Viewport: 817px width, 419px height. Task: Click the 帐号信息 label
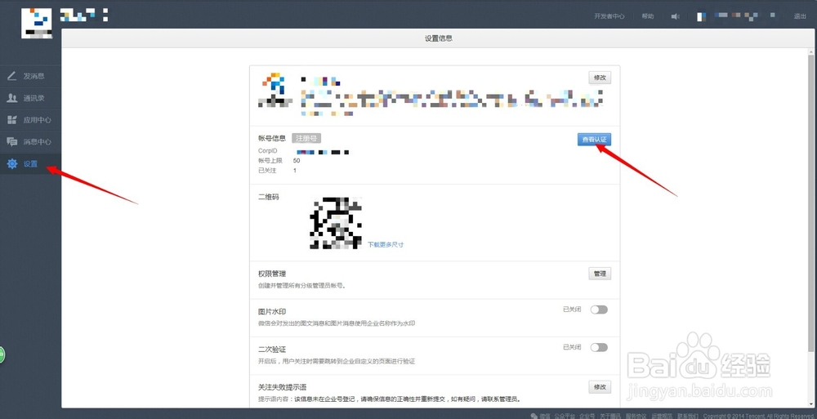[x=272, y=138]
